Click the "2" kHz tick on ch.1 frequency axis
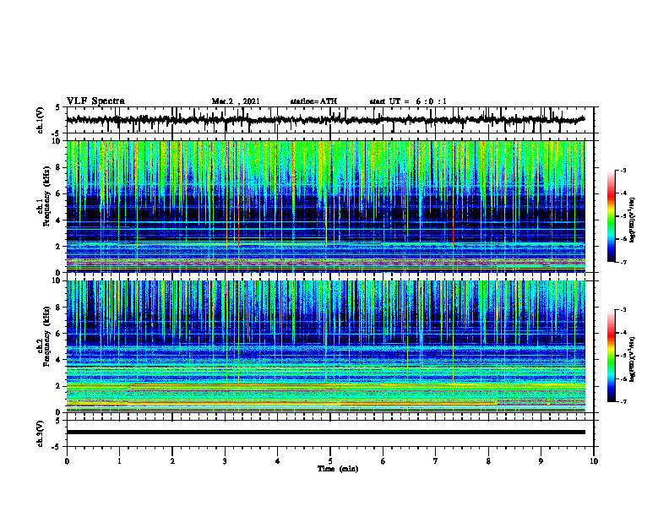This screenshot has height=517, width=669. coord(58,247)
